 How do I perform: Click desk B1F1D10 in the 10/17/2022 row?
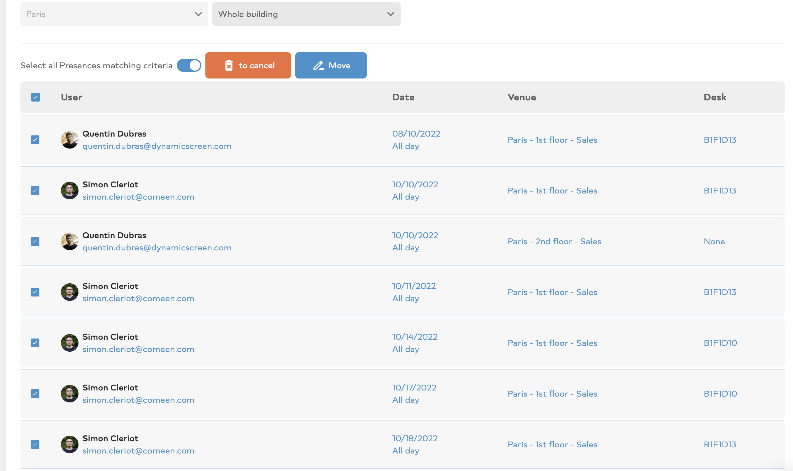click(x=720, y=394)
